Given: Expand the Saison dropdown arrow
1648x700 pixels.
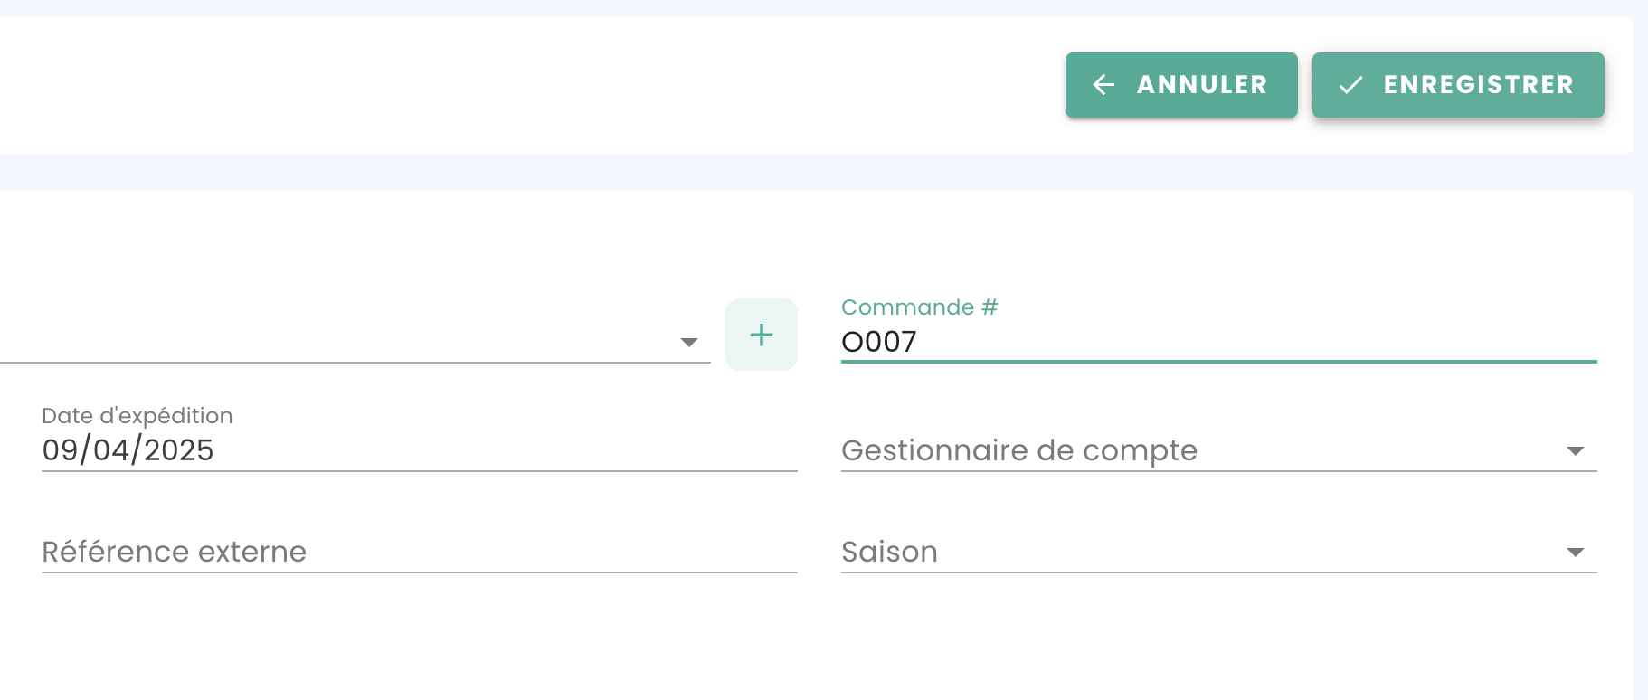Looking at the screenshot, I should (1575, 552).
